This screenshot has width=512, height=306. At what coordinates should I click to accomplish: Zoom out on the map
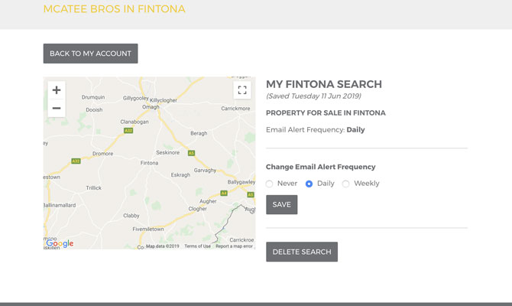pos(57,108)
